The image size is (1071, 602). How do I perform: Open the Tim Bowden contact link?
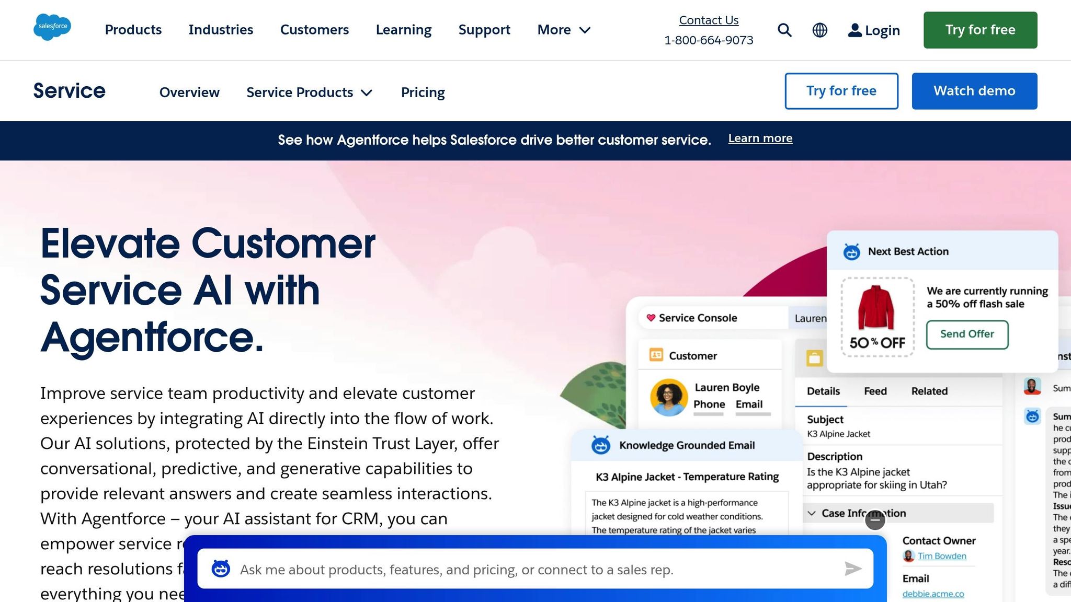click(942, 556)
